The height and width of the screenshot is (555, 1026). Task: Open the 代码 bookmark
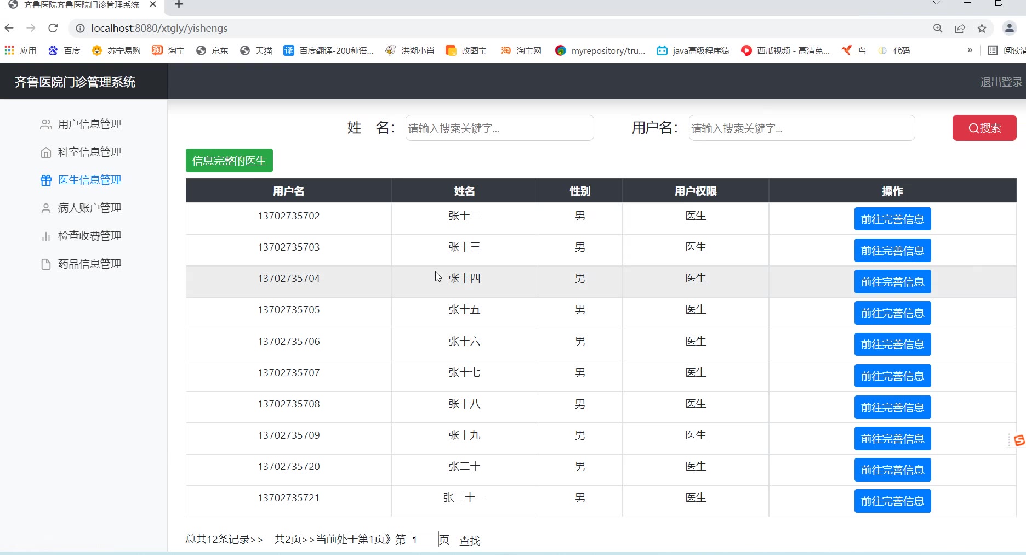coord(894,50)
